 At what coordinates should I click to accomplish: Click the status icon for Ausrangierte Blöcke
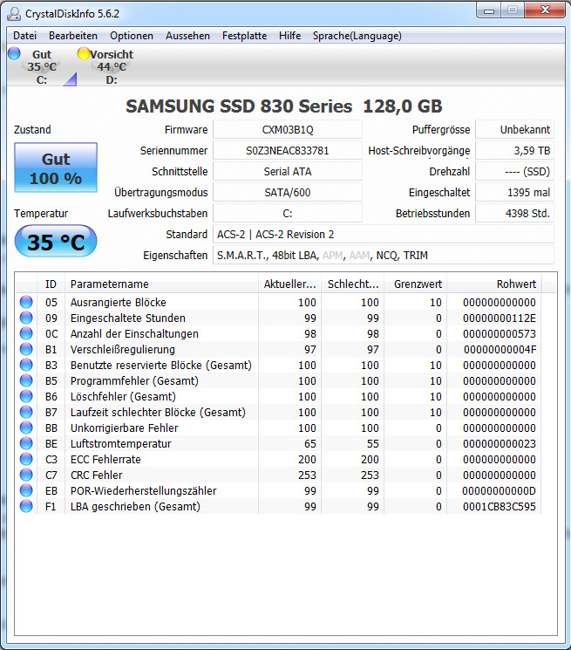[x=26, y=302]
